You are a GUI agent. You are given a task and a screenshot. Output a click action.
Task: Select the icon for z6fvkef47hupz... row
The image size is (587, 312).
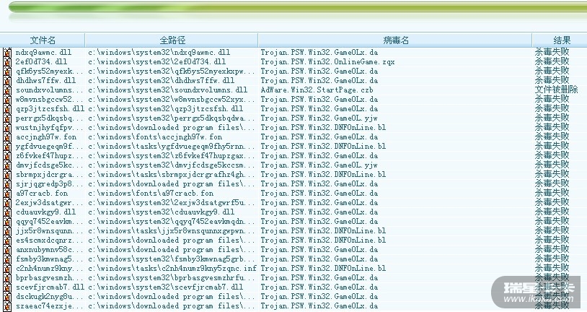[7, 155]
